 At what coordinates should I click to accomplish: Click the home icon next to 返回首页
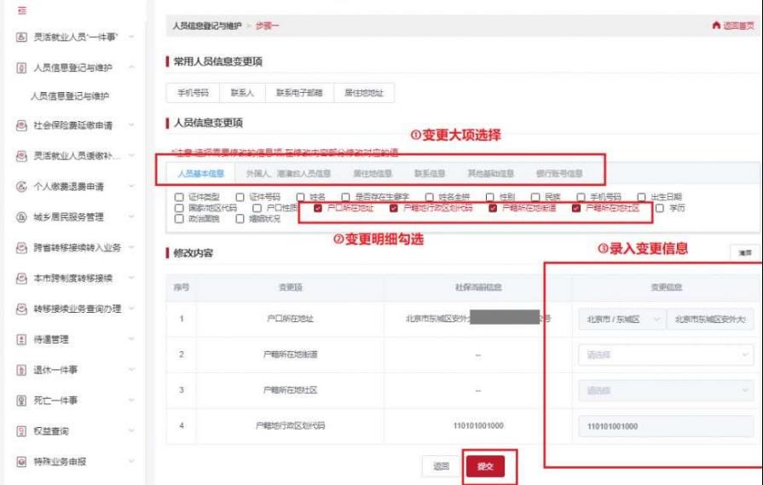(x=715, y=27)
